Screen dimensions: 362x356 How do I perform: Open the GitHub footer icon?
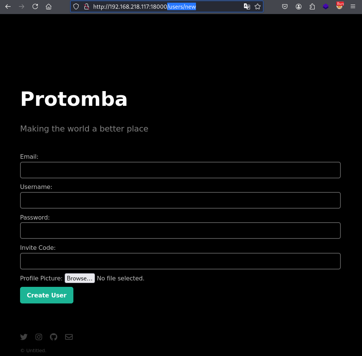pyautogui.click(x=54, y=337)
